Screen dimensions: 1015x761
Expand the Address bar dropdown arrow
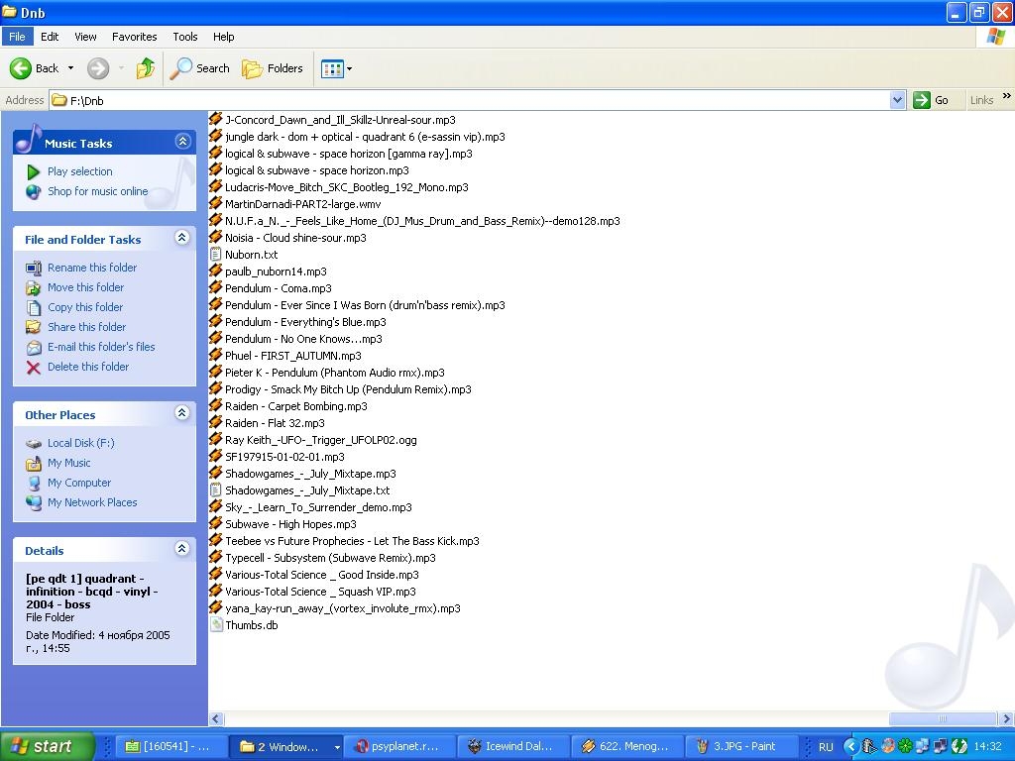point(897,100)
